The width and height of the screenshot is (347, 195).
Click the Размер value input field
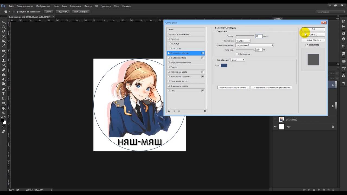point(259,36)
